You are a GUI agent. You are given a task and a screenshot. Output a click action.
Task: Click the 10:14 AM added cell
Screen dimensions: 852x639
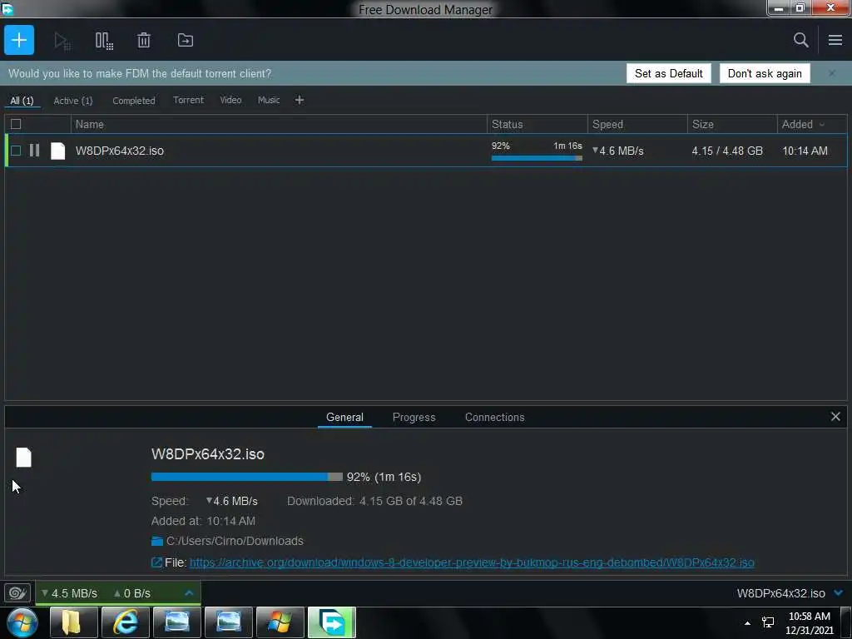[x=805, y=151]
